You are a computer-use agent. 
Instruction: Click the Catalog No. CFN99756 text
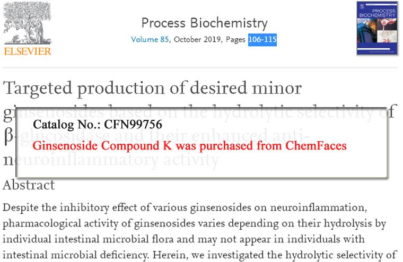[98, 125]
